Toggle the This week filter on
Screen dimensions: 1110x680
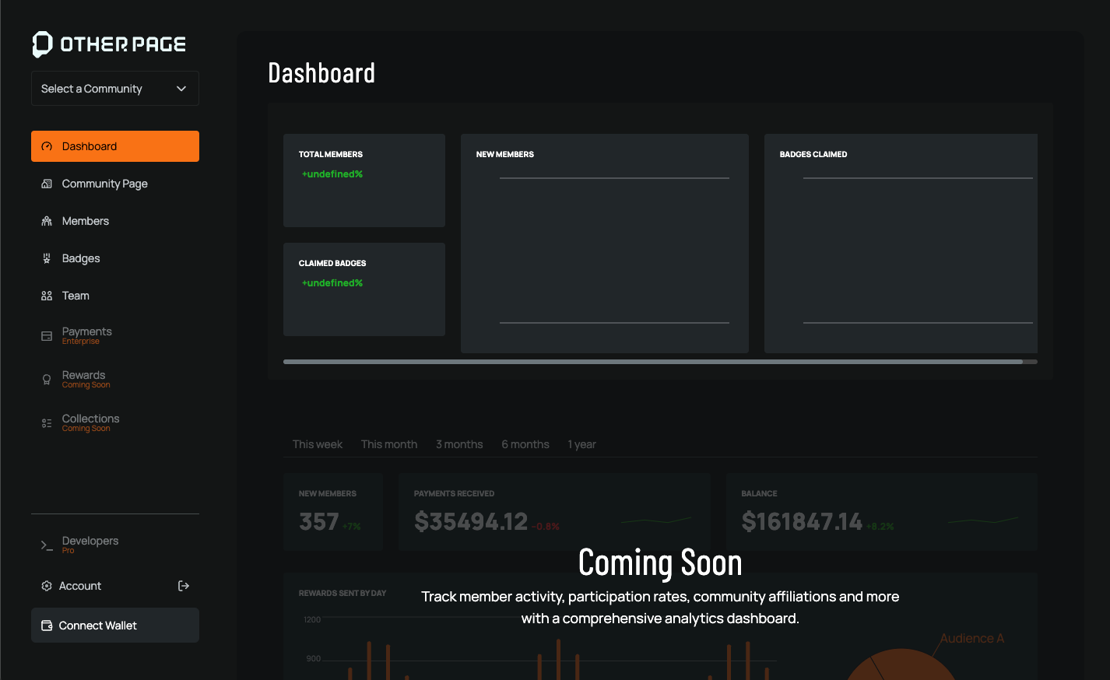click(x=317, y=444)
